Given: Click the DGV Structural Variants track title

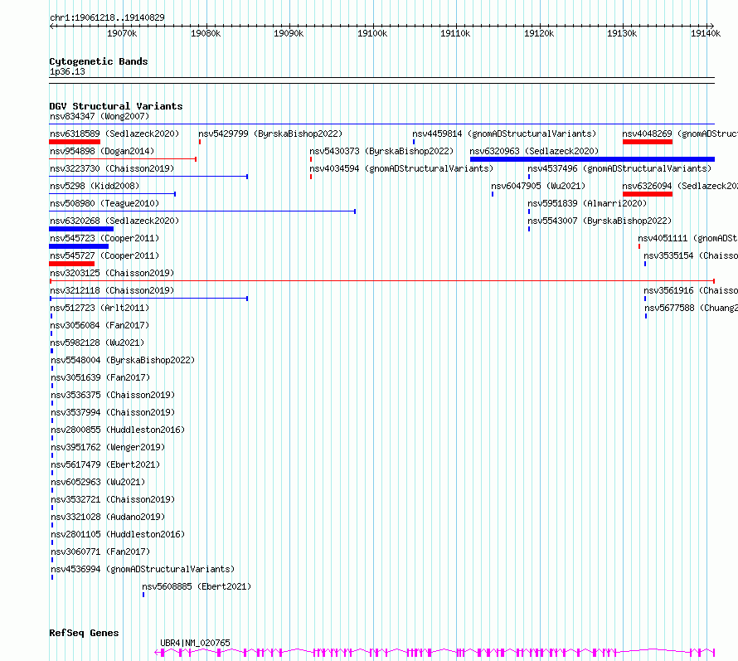Looking at the screenshot, I should (x=116, y=106).
